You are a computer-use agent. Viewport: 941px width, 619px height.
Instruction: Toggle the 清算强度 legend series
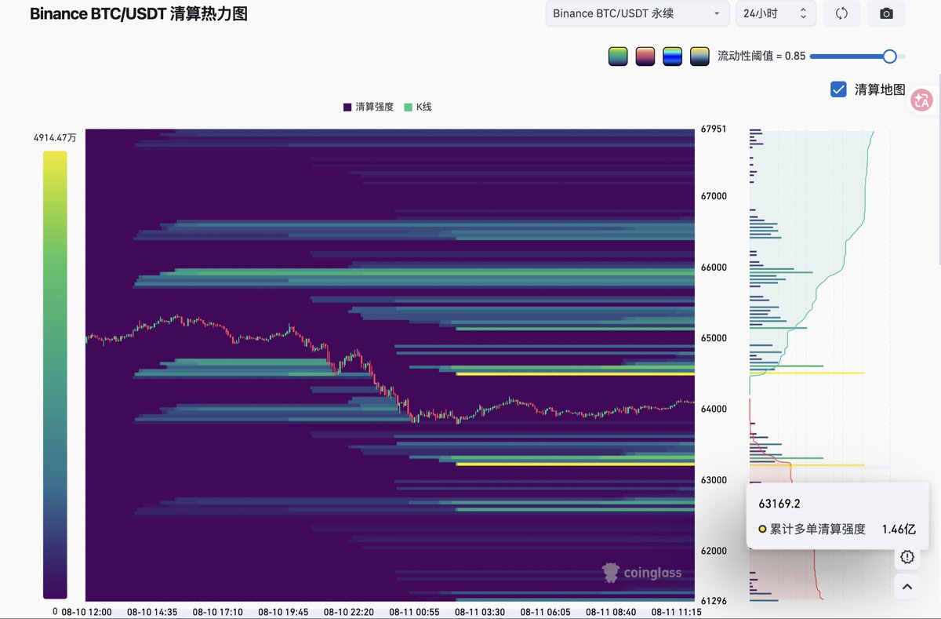[x=369, y=107]
